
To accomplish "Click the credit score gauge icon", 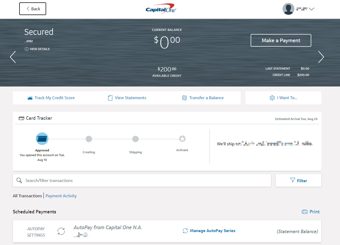I will point(30,98).
